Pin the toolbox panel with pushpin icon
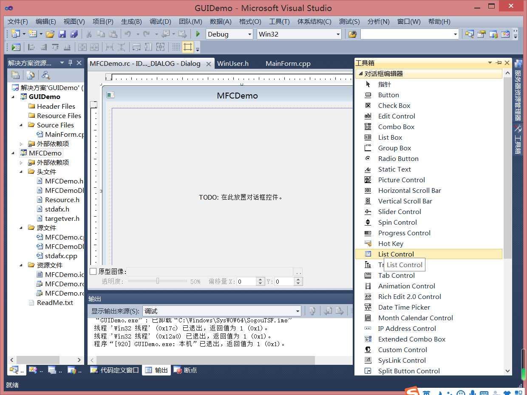527x395 pixels. pyautogui.click(x=499, y=63)
